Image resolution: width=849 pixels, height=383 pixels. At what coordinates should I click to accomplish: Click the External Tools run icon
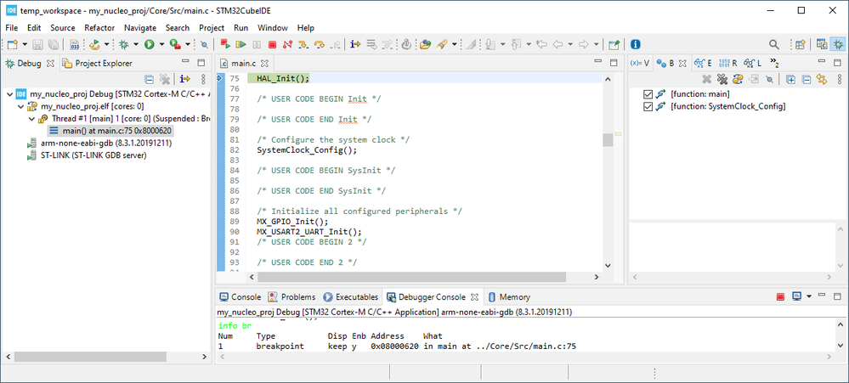tap(175, 44)
